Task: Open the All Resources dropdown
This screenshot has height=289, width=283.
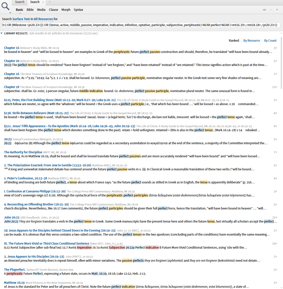Action: click(x=43, y=19)
